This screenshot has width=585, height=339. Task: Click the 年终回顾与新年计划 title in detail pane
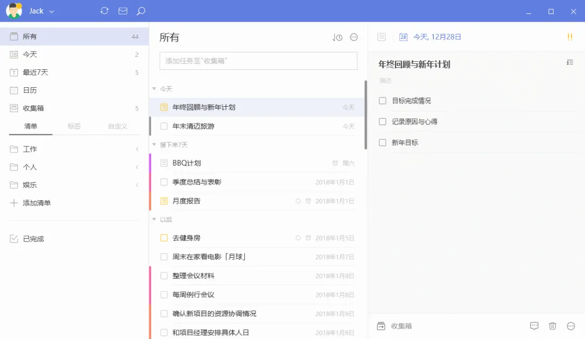pyautogui.click(x=414, y=64)
